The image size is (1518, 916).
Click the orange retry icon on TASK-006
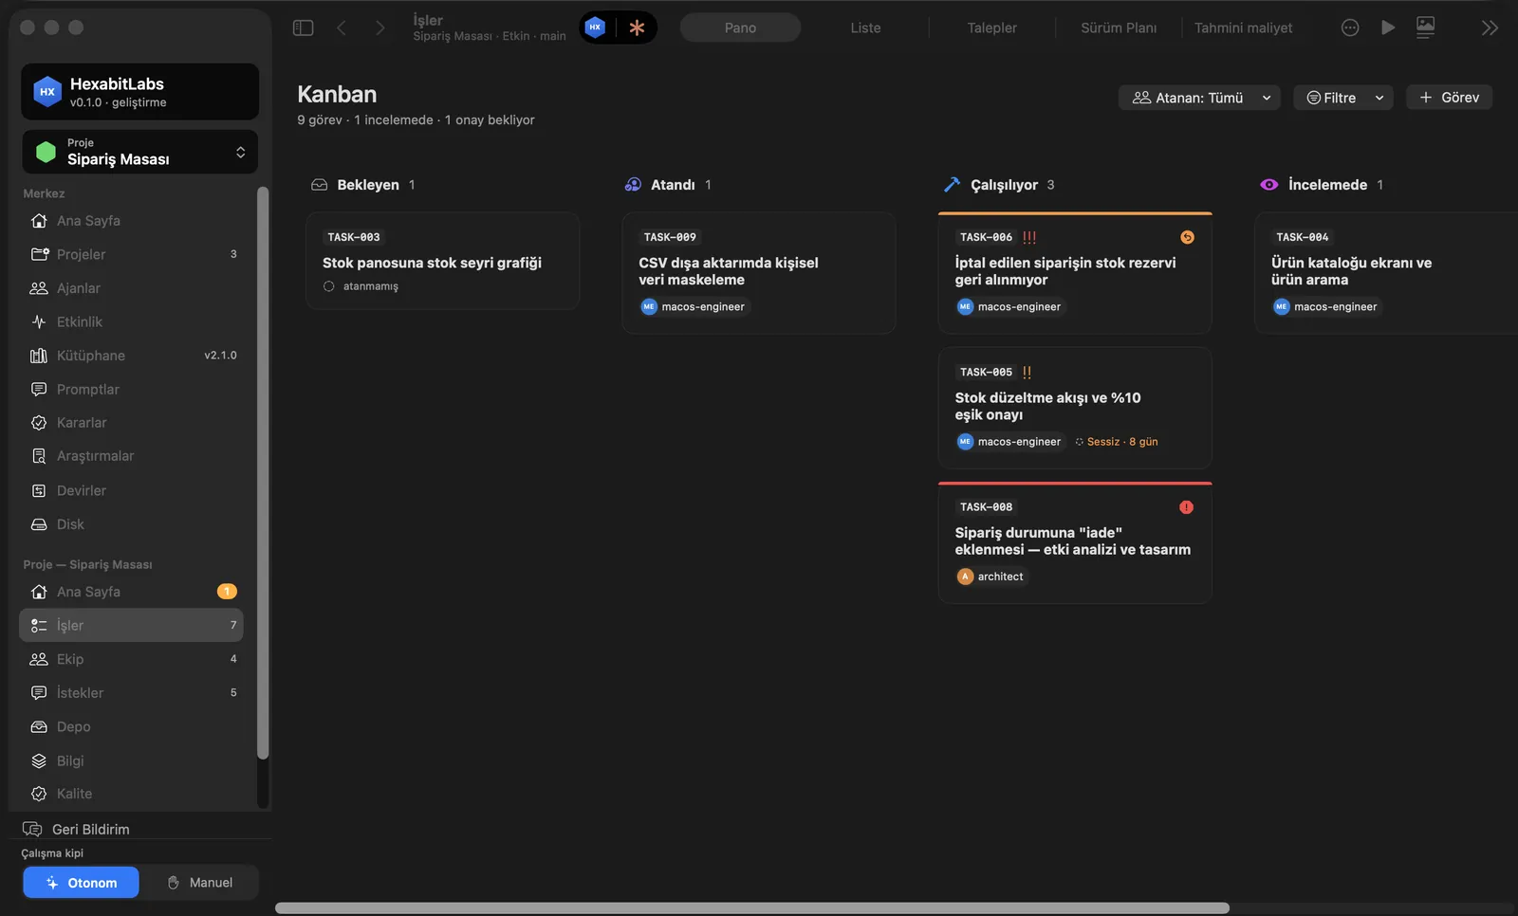pos(1187,237)
